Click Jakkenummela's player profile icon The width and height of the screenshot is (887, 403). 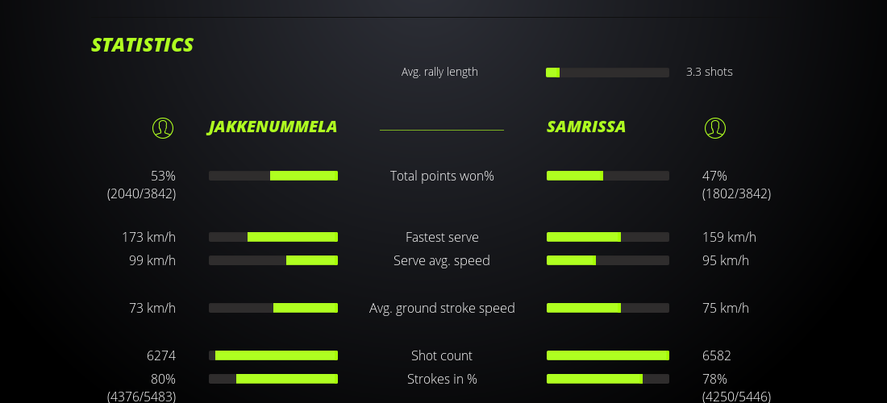point(163,127)
